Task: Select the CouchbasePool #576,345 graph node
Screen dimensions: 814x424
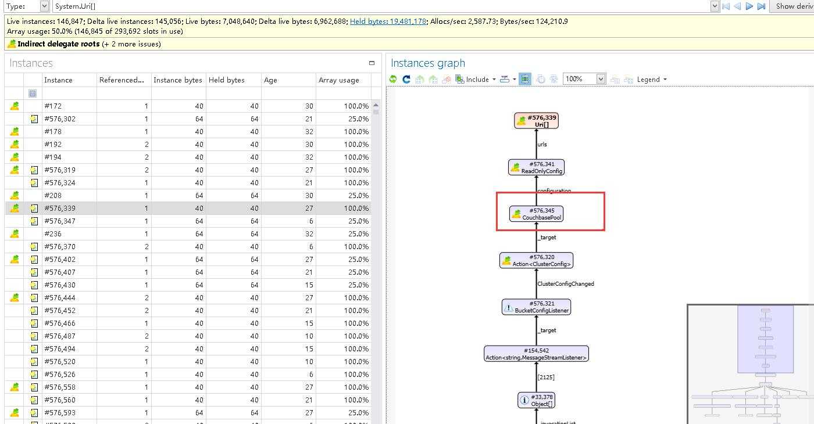Action: [537, 214]
